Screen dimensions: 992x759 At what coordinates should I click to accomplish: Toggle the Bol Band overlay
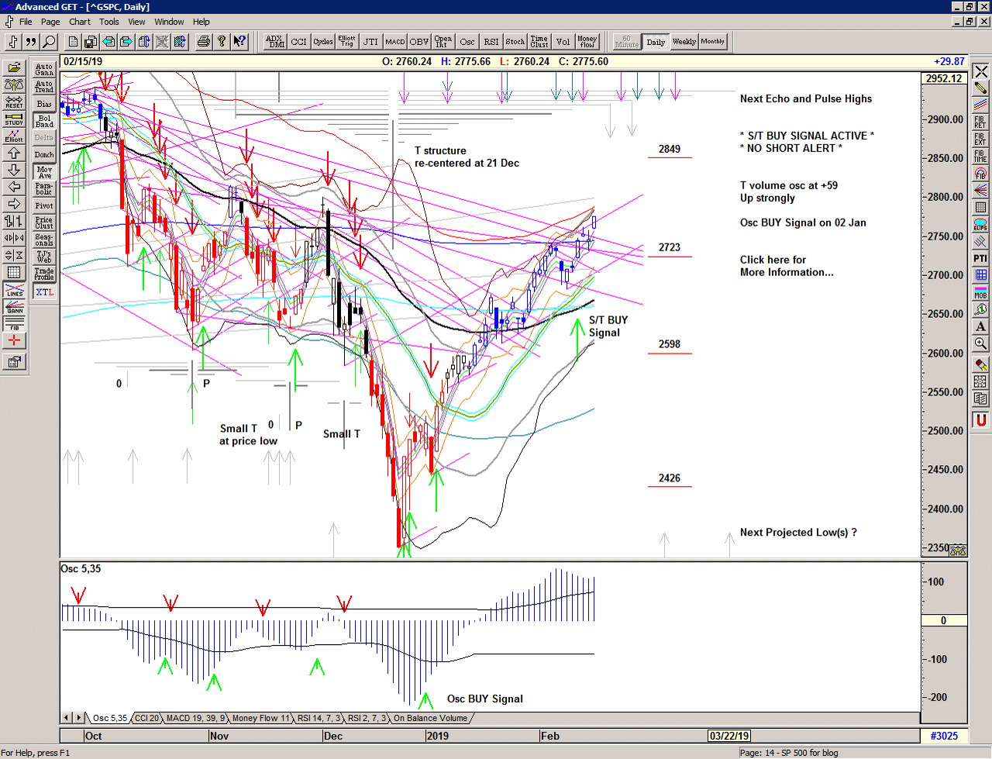tap(44, 120)
